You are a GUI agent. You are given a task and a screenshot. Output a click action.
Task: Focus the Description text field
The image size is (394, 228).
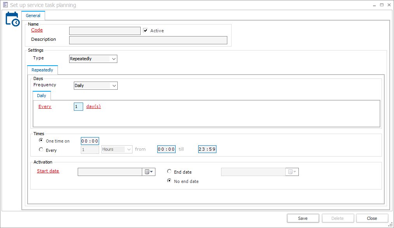(148, 40)
